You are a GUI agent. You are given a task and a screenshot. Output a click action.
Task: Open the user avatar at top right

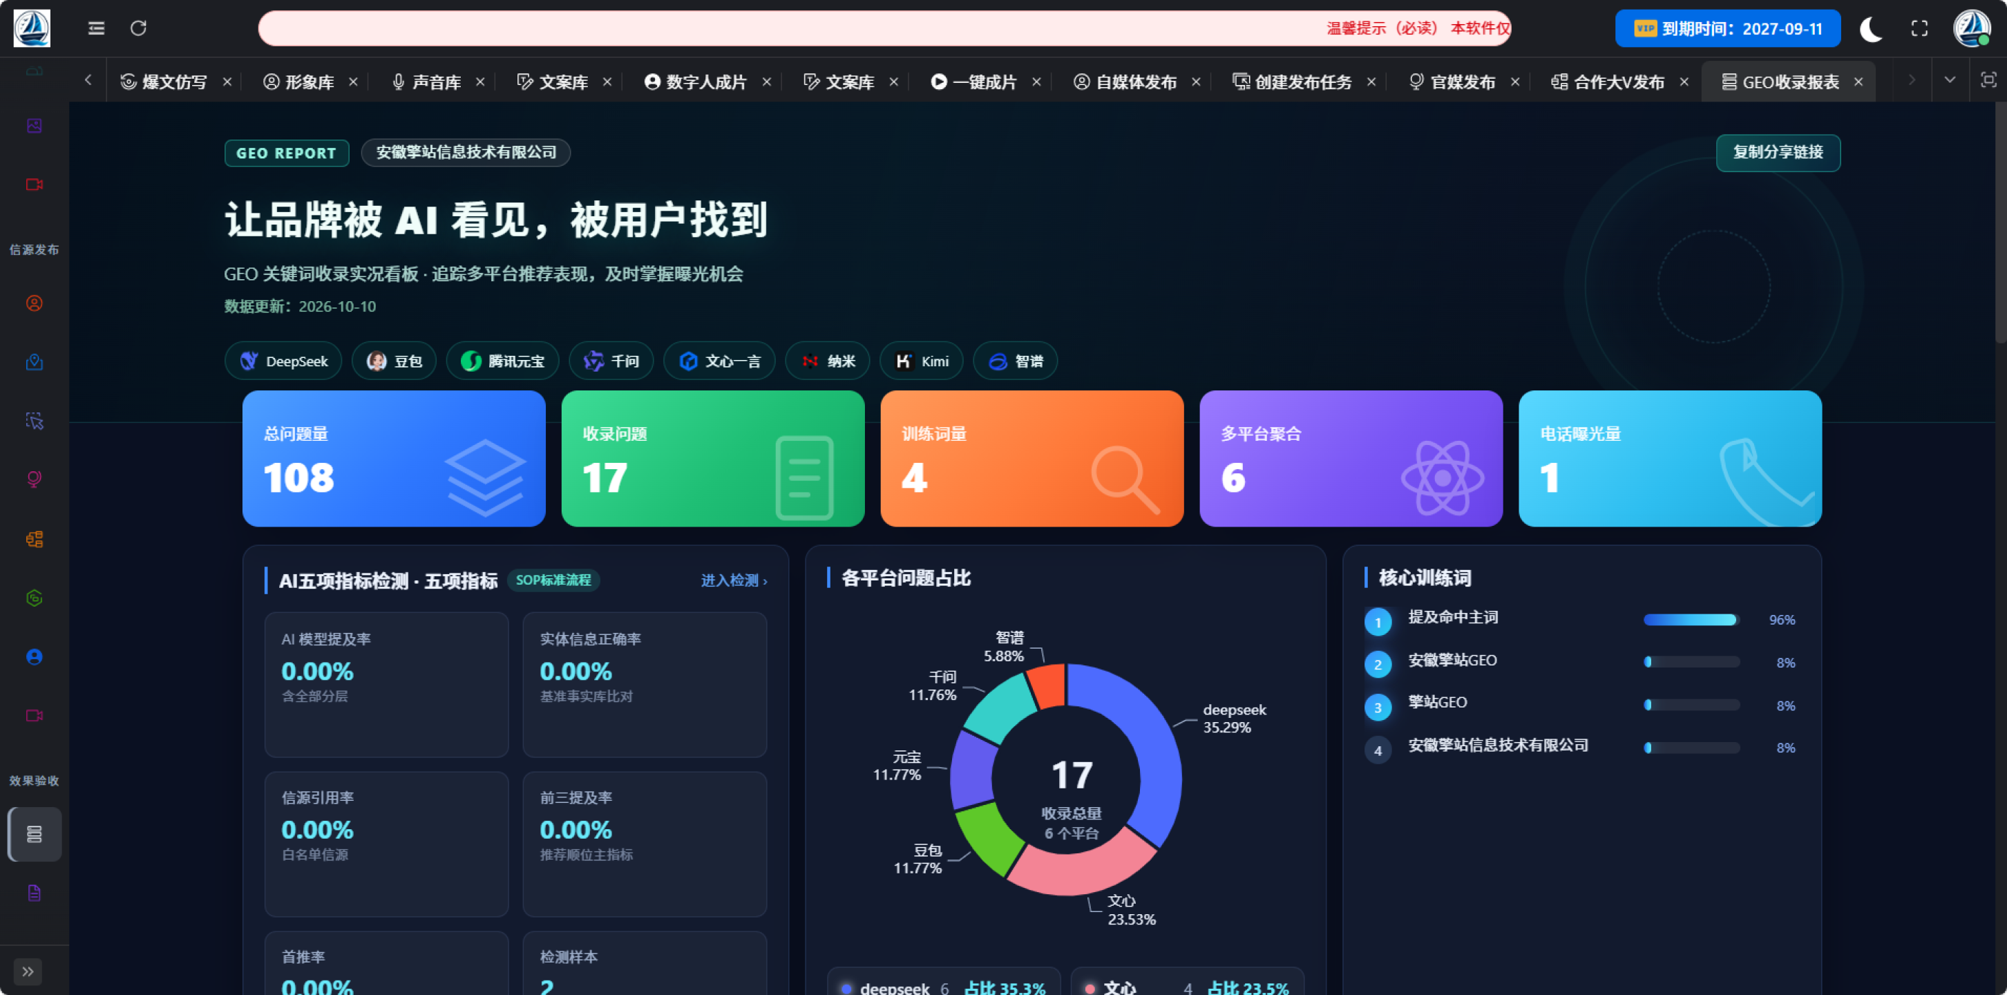click(1972, 28)
